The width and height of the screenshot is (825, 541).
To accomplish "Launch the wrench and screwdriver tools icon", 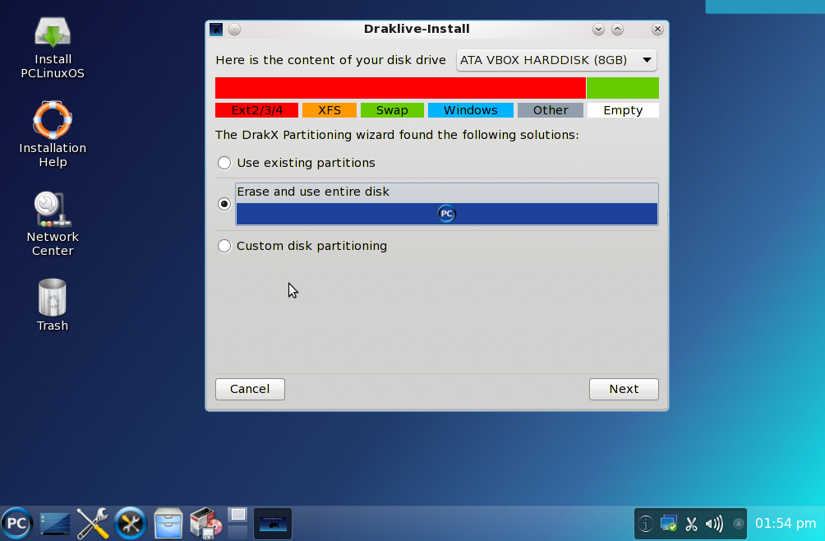I will pyautogui.click(x=93, y=524).
